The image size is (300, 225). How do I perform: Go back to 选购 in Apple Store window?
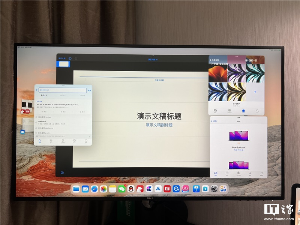click(214, 121)
